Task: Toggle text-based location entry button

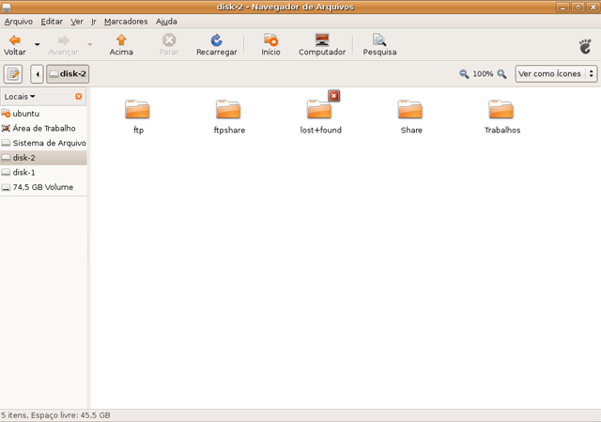Action: coord(13,73)
